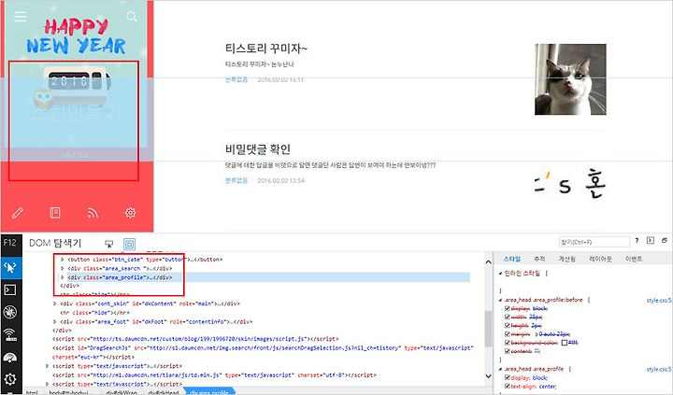The image size is (673, 395).
Task: Undock the developer tools window
Action: pyautogui.click(x=665, y=241)
